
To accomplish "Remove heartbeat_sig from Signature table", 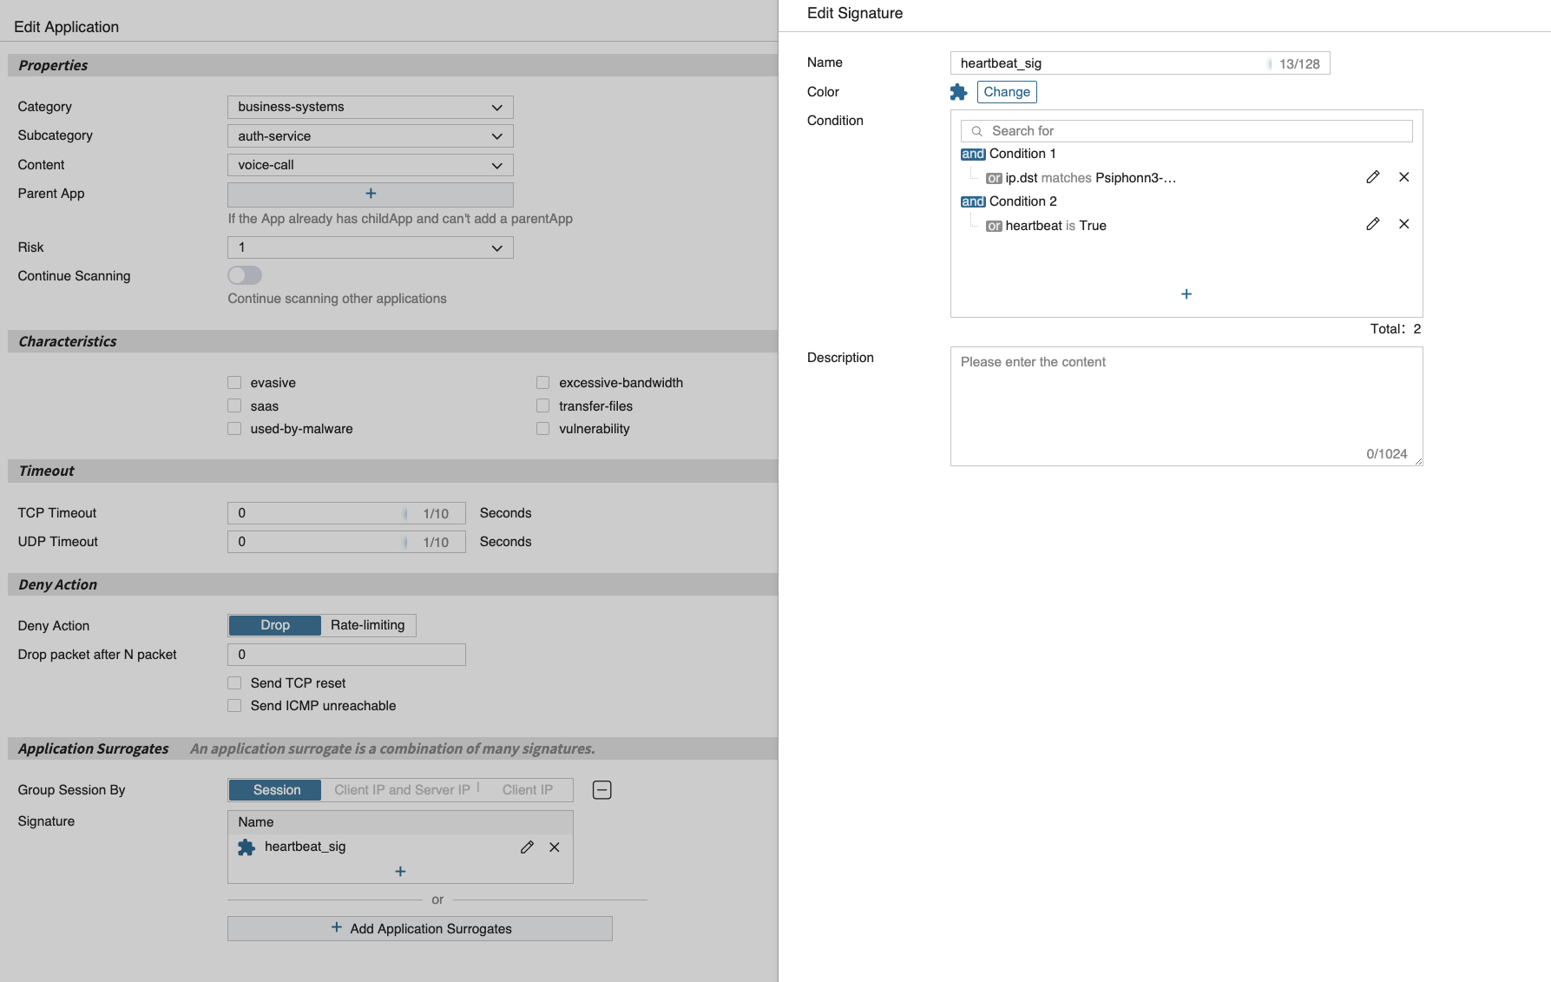I will tap(555, 847).
